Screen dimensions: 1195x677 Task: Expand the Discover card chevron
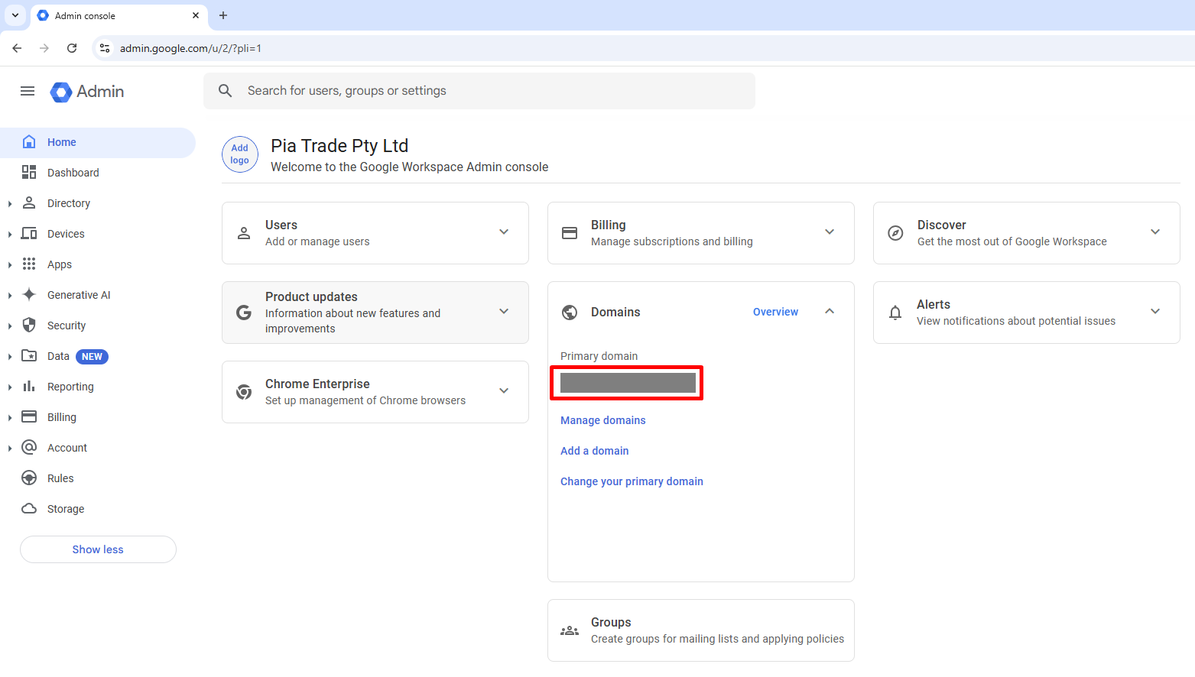[x=1155, y=232]
